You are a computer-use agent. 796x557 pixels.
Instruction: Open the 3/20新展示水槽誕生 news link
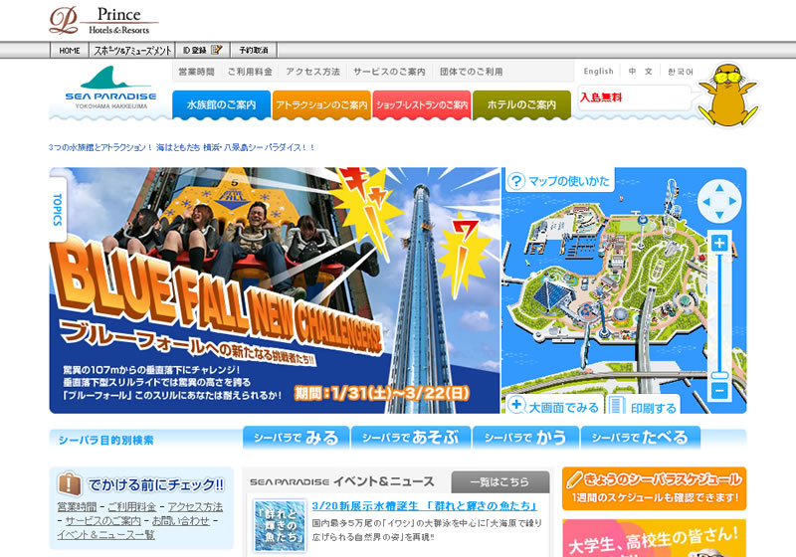(424, 505)
